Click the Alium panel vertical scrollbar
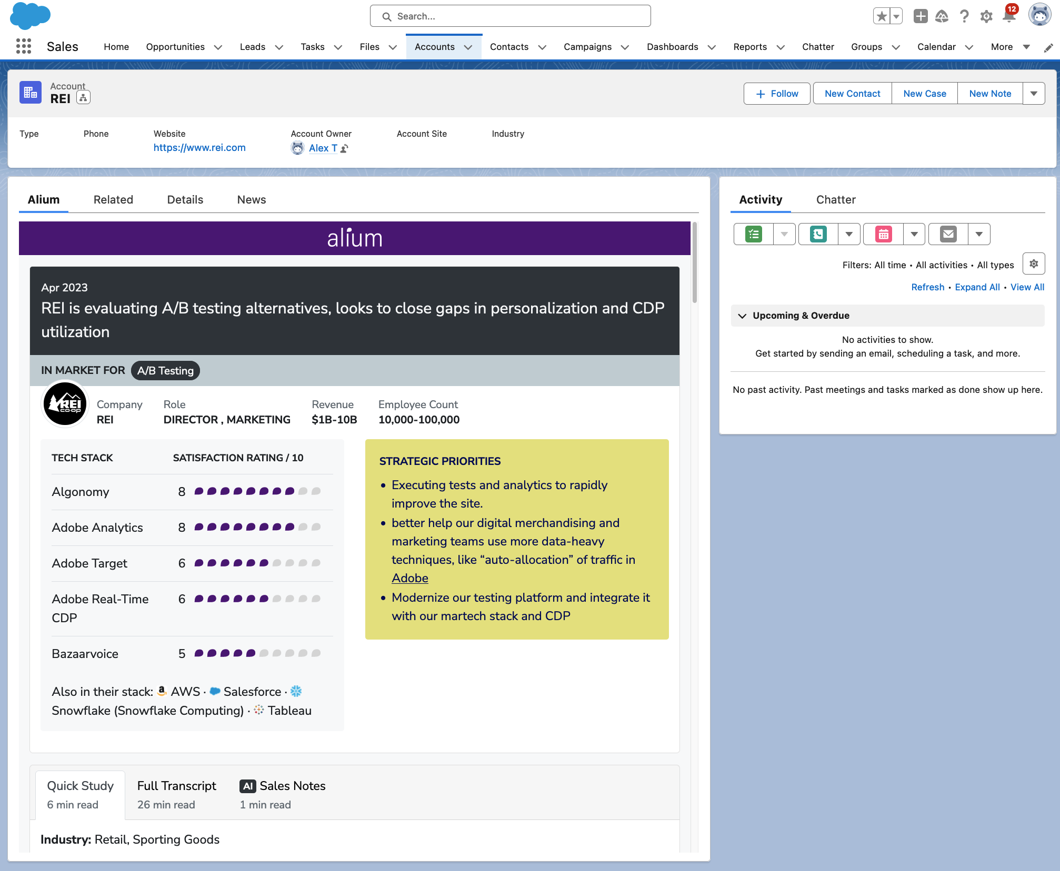This screenshot has width=1060, height=871. click(x=695, y=263)
